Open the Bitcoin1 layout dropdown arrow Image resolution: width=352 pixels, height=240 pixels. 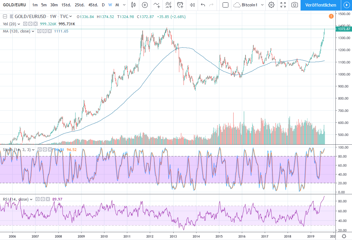point(262,5)
